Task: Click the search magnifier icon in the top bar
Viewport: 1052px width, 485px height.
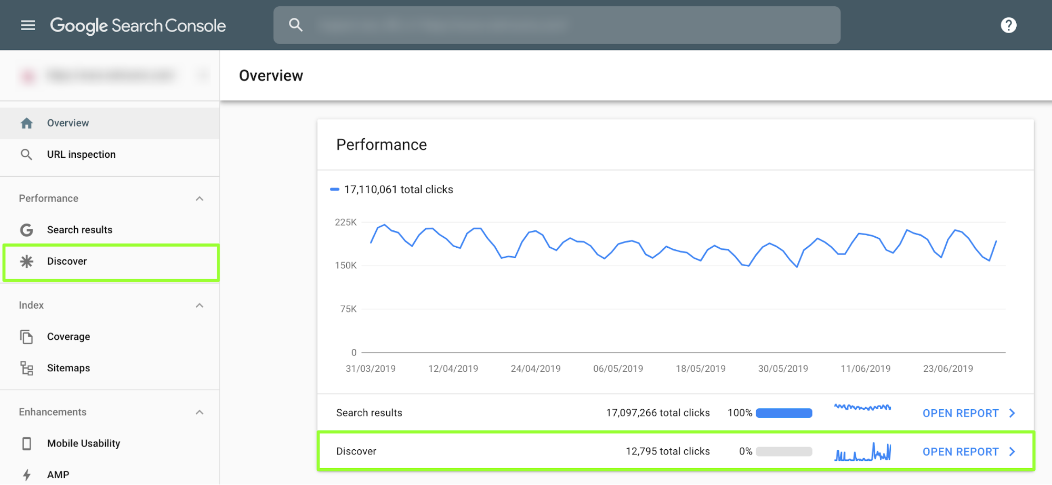Action: tap(296, 25)
